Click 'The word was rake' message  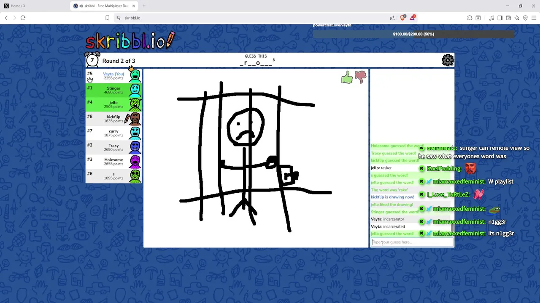(x=389, y=190)
